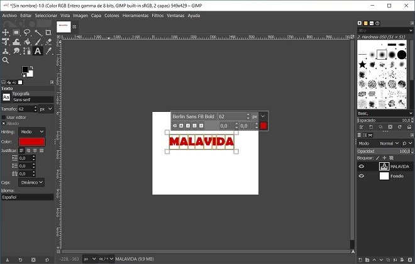The height and width of the screenshot is (264, 415).
Task: Open the Tipografía font picker button
Action: pos(6,97)
